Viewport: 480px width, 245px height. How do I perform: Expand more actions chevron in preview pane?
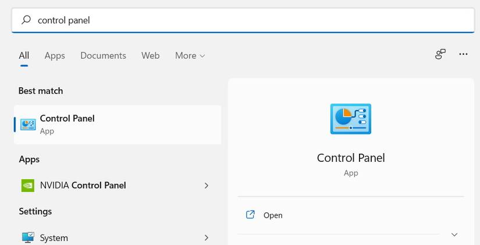coord(454,235)
